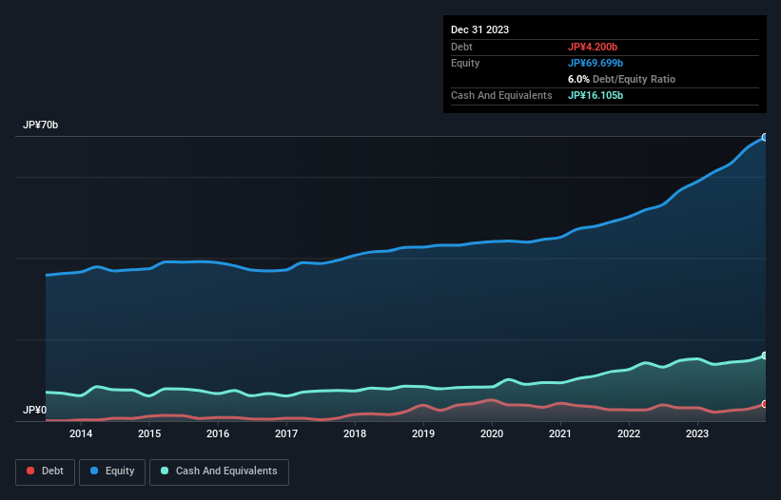Select the Debt endpoint marker on chart
This screenshot has width=781, height=500.
tap(765, 404)
